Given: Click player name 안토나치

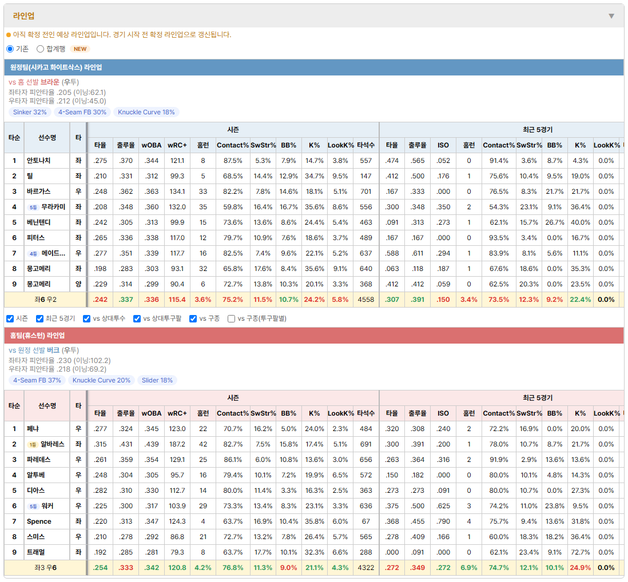Looking at the screenshot, I should pos(38,161).
